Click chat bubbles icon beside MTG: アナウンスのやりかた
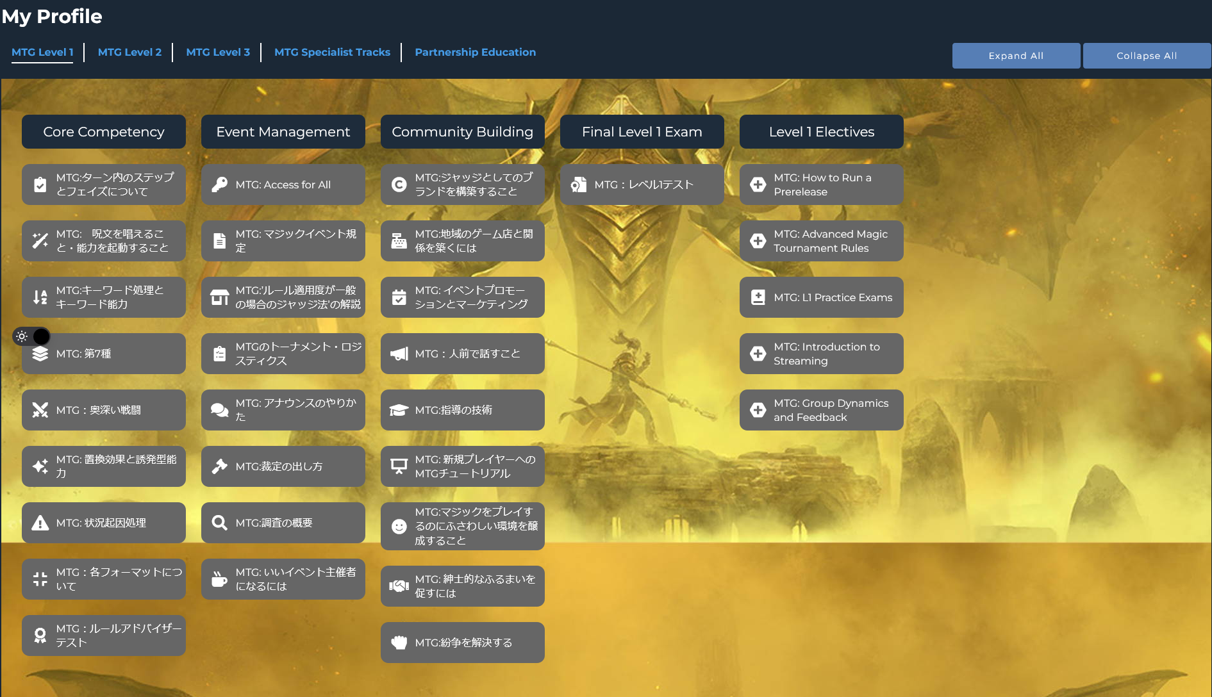 [219, 410]
